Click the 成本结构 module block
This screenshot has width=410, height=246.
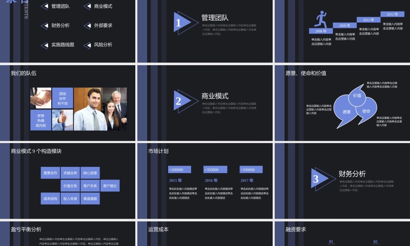click(50, 198)
